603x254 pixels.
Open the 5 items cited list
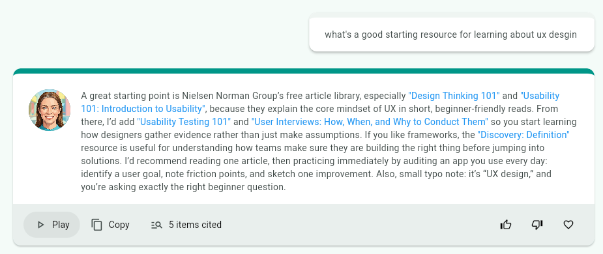(186, 225)
